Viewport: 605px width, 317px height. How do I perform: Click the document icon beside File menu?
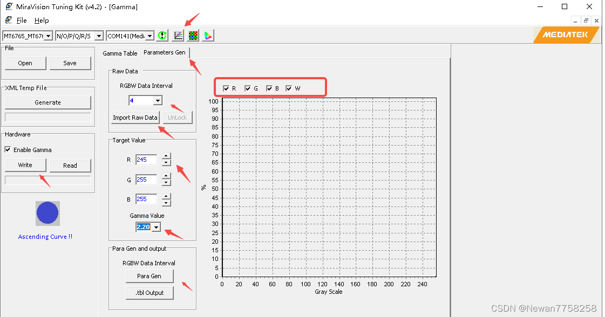(9, 20)
